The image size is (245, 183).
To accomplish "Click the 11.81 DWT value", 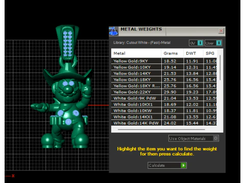I will (192, 111).
